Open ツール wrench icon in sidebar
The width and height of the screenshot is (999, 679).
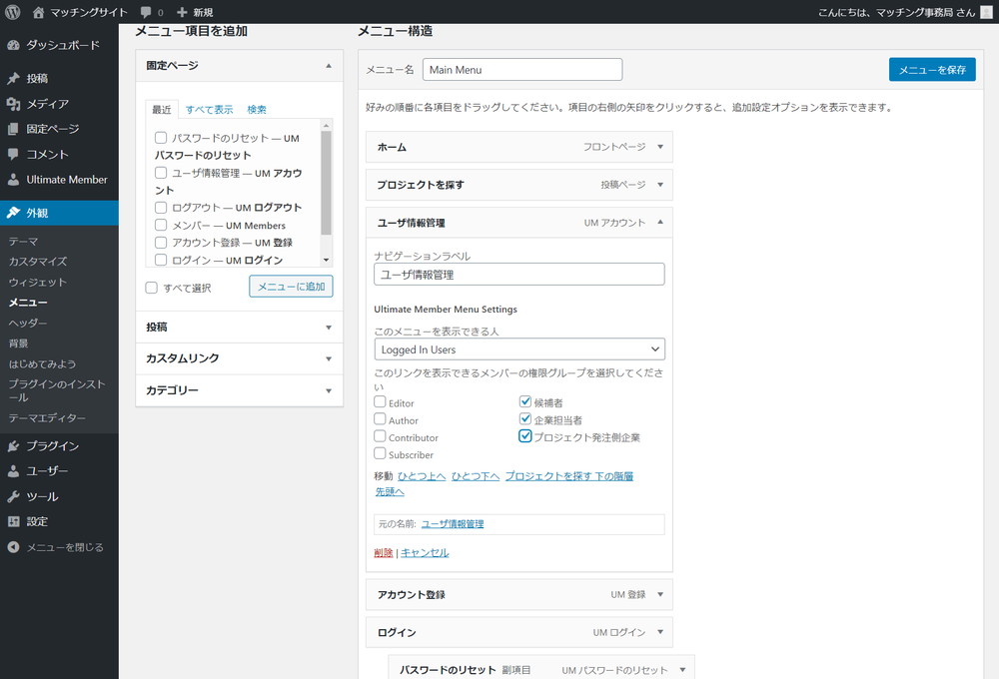pos(13,496)
